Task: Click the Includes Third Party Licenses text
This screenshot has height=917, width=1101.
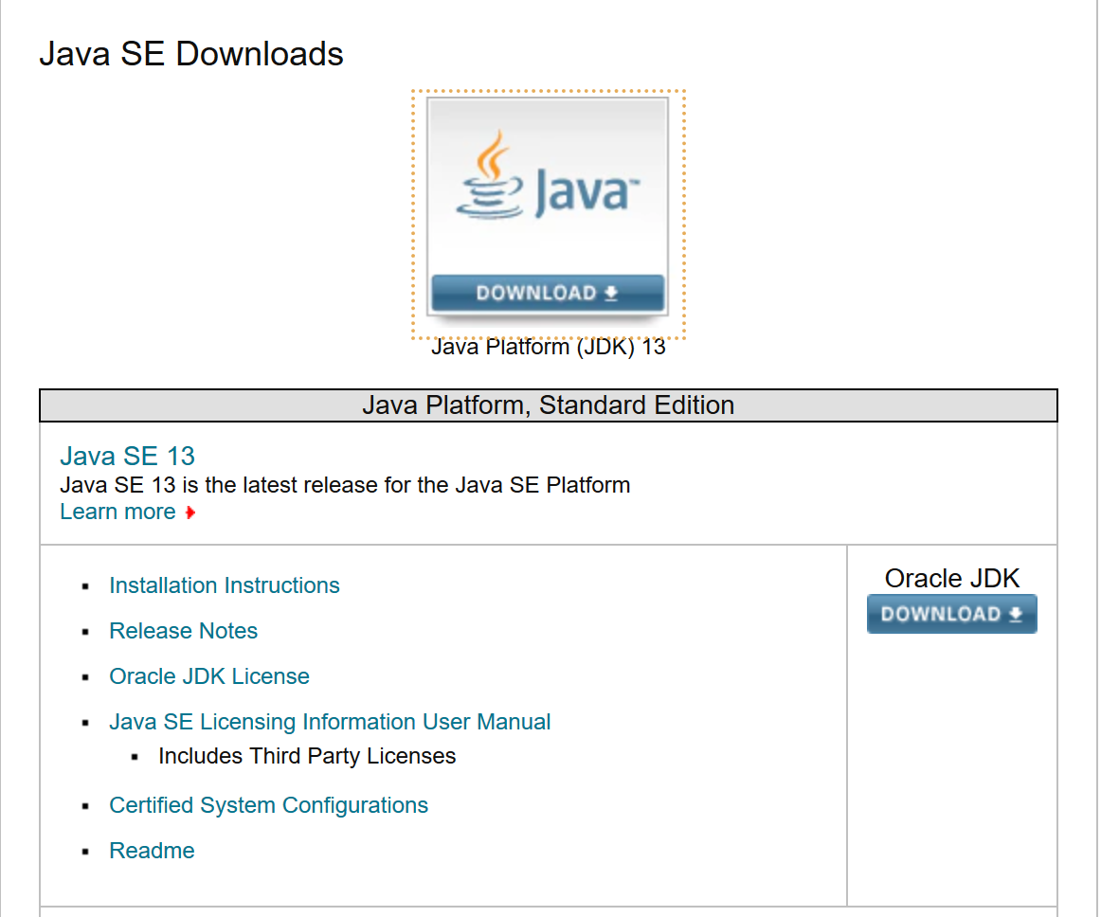Action: (307, 756)
